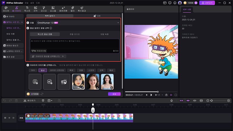
Task: Open the 특수효과 effects tool
Action: click(x=82, y=9)
